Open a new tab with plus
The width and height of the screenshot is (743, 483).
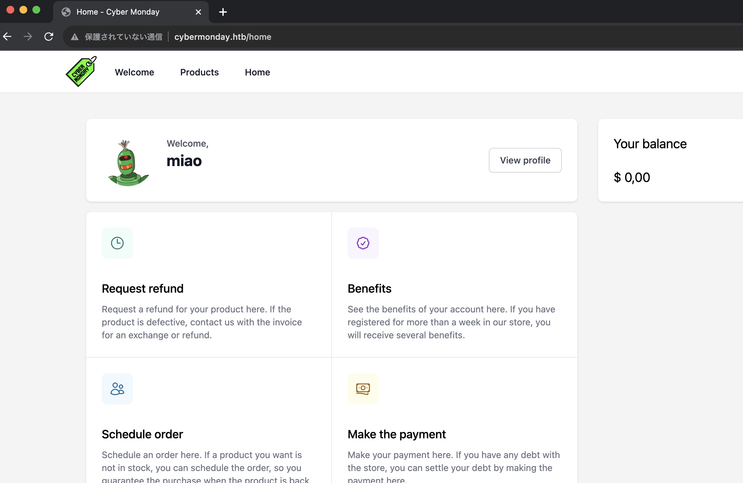(223, 12)
